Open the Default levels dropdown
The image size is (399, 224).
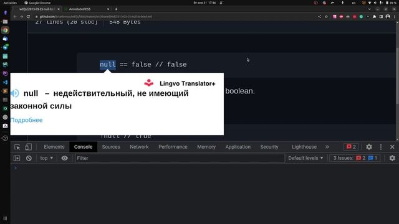coord(305,158)
